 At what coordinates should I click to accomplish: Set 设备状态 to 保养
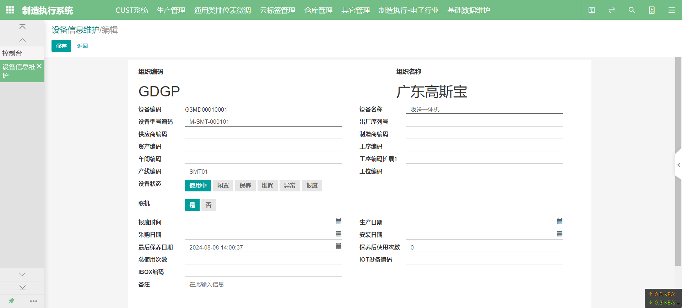click(x=245, y=185)
